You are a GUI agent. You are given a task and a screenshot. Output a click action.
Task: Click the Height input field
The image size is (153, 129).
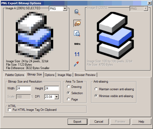[52, 88]
